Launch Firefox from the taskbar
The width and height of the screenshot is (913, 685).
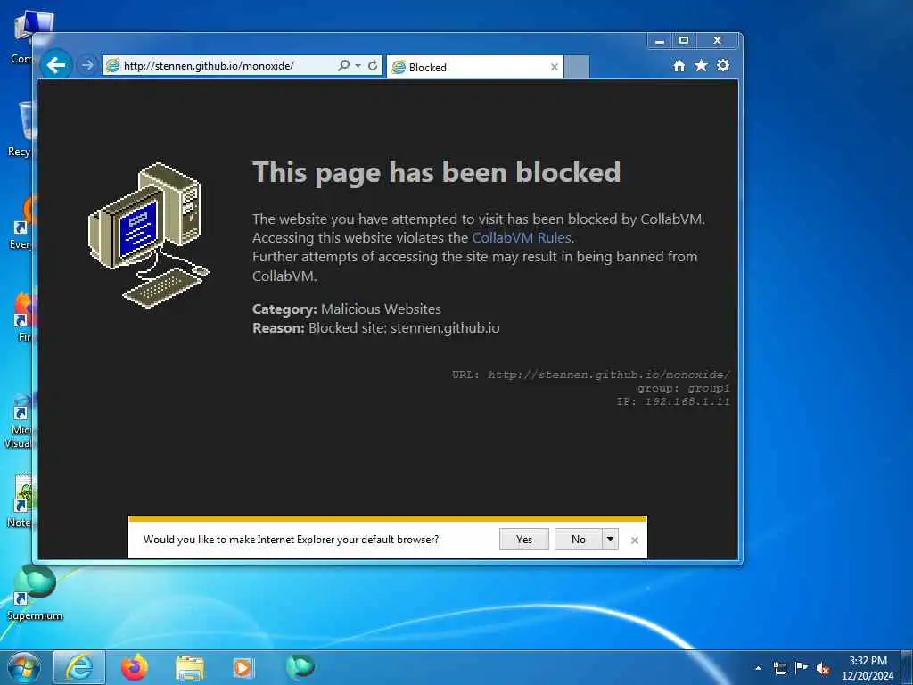135,667
